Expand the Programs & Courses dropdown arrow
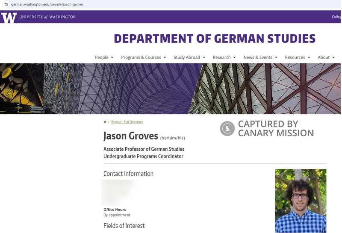The image size is (342, 233). [x=165, y=58]
